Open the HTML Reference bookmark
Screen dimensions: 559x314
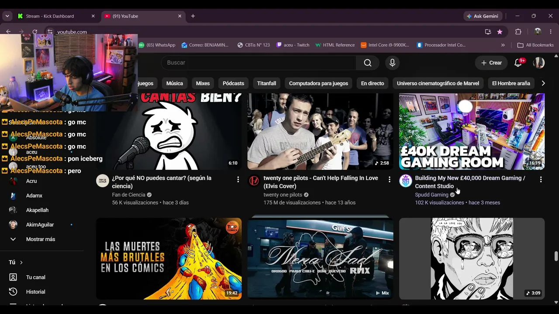pos(335,45)
